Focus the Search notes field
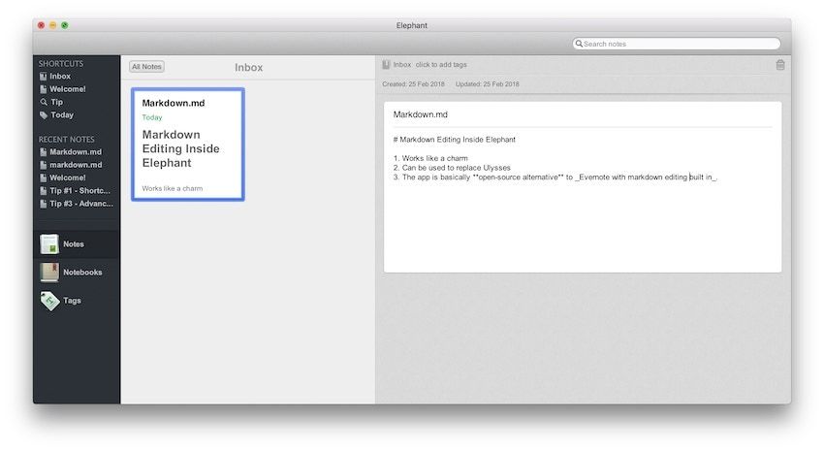 point(679,44)
